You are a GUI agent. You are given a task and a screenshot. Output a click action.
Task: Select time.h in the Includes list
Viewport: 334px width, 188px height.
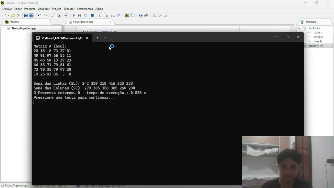[x=318, y=41]
